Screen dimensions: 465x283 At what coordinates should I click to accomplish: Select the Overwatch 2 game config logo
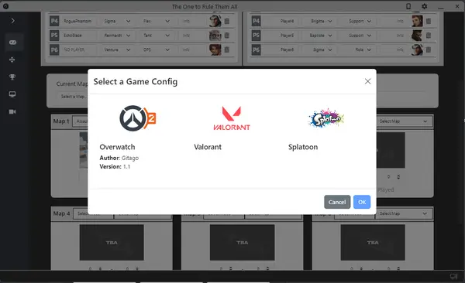(138, 118)
